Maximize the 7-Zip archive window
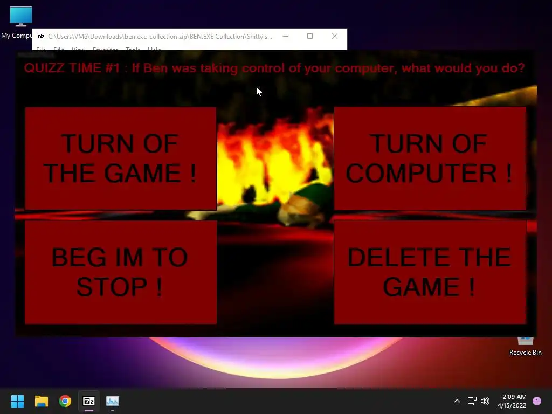552x414 pixels. [310, 36]
